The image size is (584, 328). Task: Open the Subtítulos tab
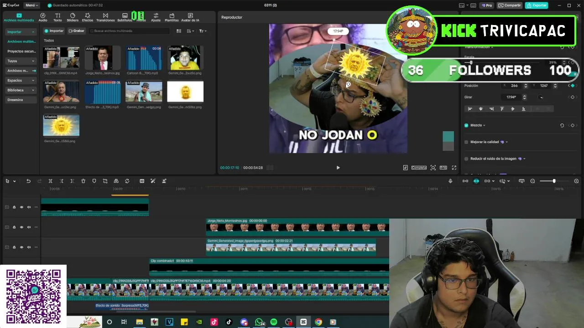[x=125, y=17]
